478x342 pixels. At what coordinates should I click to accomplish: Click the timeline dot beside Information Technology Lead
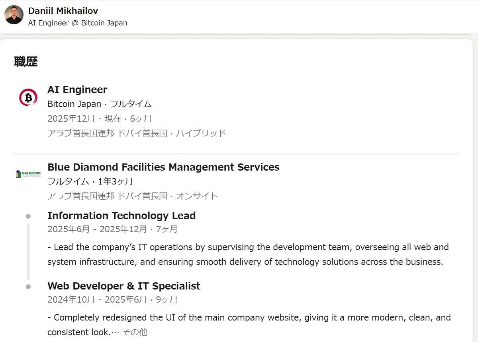(28, 216)
